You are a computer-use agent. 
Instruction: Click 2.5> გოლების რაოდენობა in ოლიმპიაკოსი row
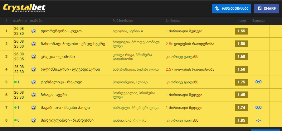(190, 69)
